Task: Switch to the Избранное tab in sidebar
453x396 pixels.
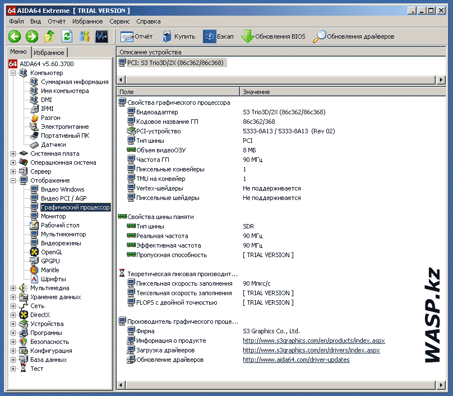Action: pyautogui.click(x=49, y=53)
